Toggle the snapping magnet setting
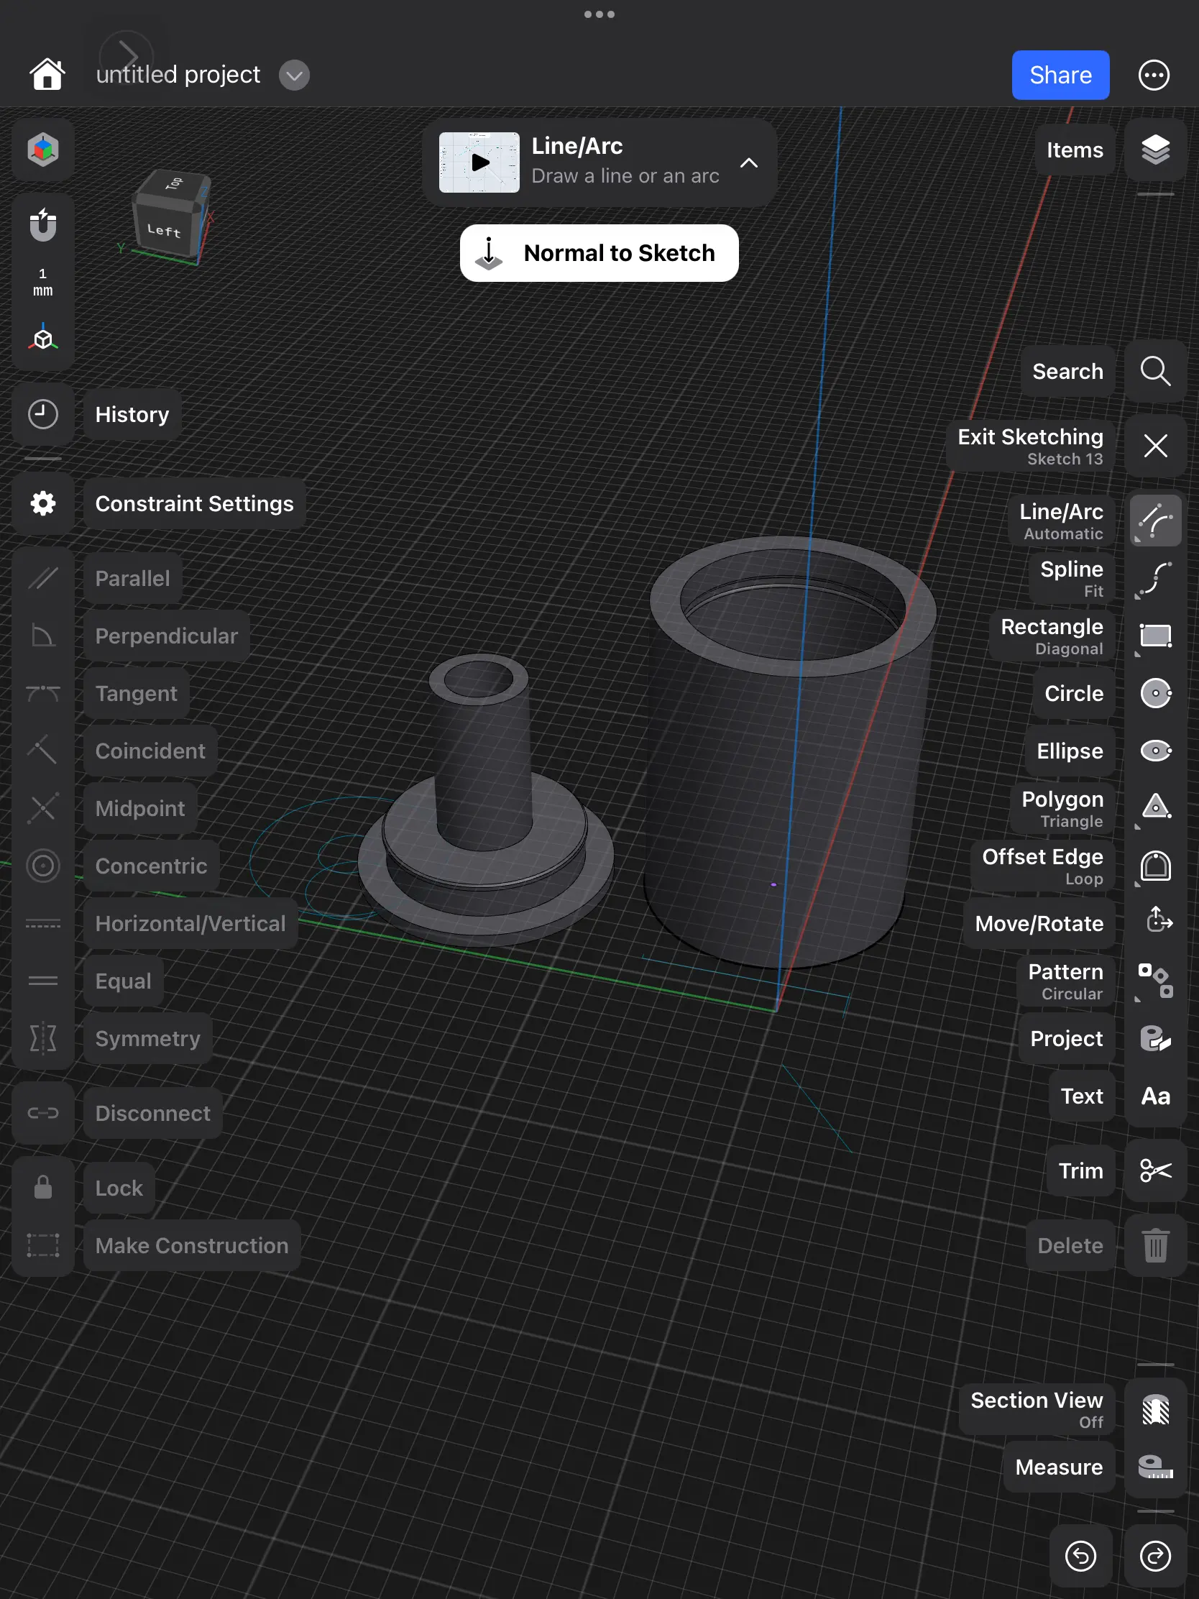1199x1599 pixels. point(42,226)
